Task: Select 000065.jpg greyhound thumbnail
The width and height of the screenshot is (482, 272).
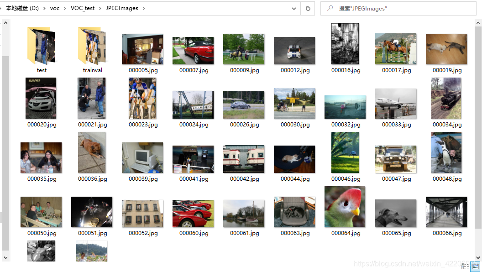Action: coord(396,214)
